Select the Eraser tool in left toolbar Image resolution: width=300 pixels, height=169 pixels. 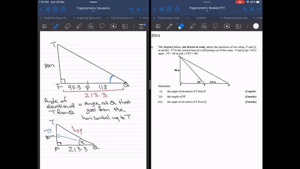click(x=67, y=26)
